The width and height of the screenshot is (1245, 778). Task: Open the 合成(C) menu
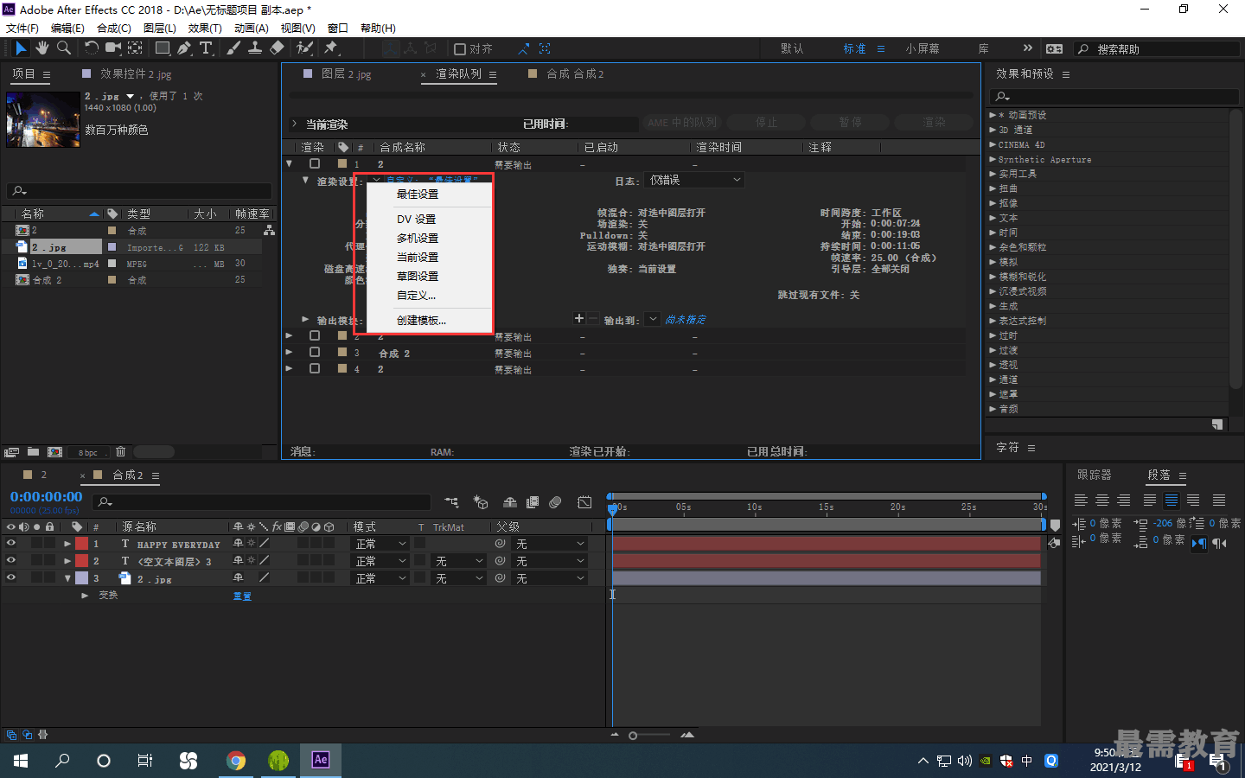(x=113, y=29)
